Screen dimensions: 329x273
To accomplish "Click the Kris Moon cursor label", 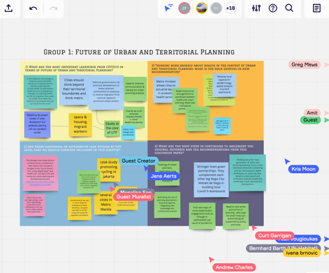I will pyautogui.click(x=303, y=169).
